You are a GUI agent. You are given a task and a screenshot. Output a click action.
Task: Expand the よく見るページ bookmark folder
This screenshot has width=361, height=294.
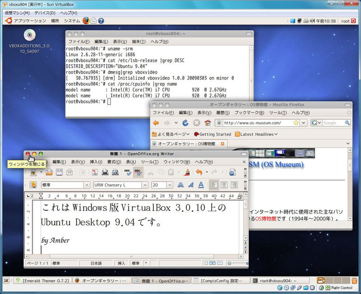point(171,134)
